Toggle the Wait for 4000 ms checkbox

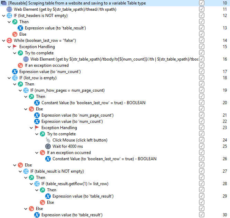point(202,146)
